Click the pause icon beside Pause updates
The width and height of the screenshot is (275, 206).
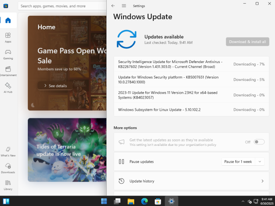tap(121, 162)
